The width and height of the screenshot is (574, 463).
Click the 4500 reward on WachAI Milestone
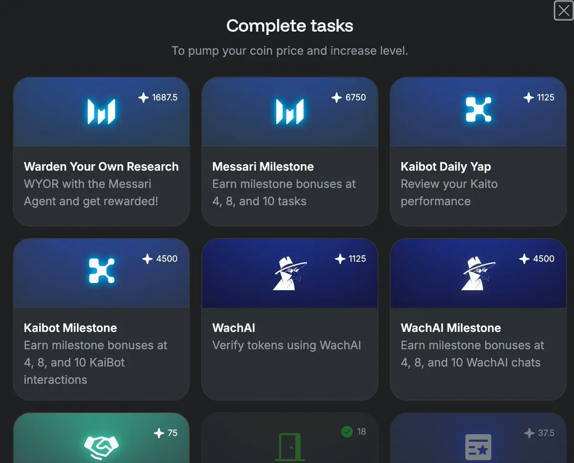537,259
